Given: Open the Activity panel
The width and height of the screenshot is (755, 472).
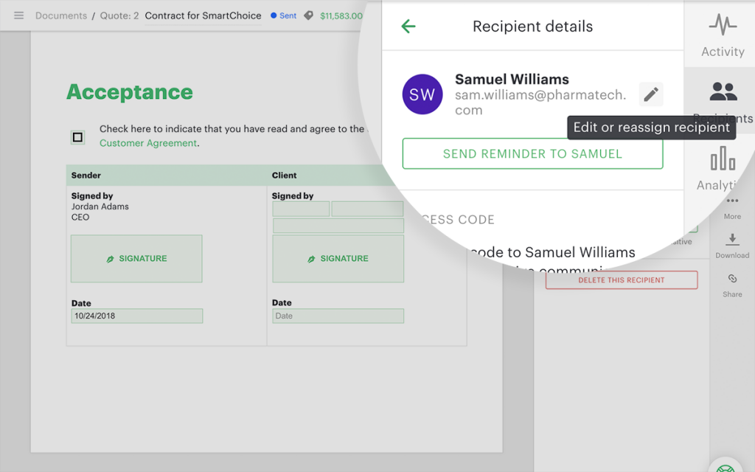Looking at the screenshot, I should point(723,35).
